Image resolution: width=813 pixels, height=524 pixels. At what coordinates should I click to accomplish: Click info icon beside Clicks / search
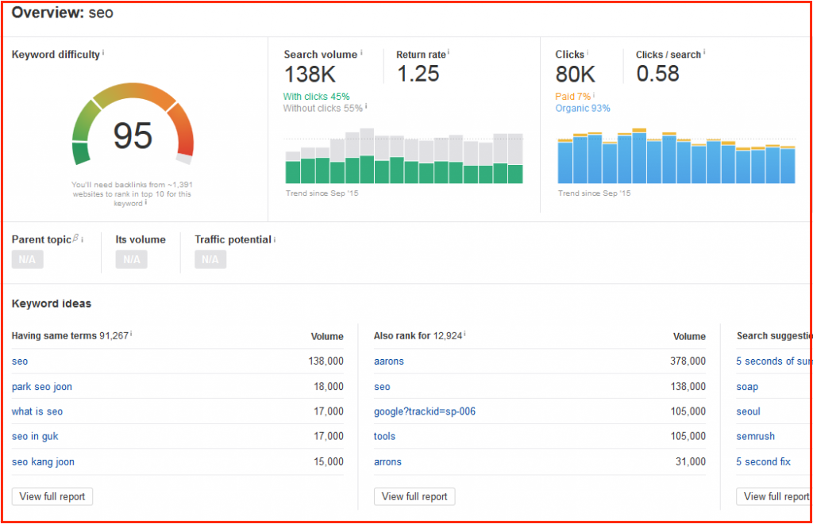click(704, 52)
